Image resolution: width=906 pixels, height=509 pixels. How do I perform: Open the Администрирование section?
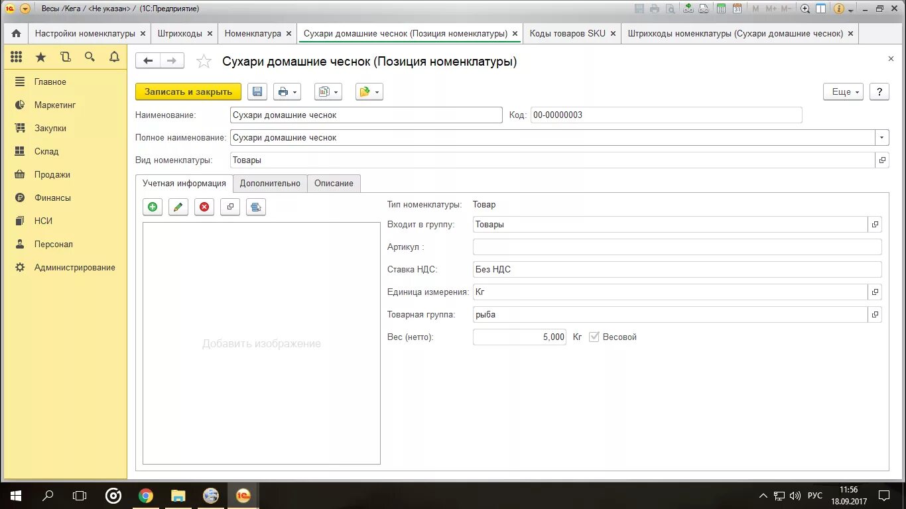pos(75,267)
